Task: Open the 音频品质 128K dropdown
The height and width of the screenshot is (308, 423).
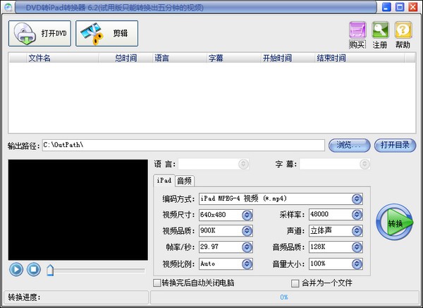Action: pyautogui.click(x=357, y=247)
